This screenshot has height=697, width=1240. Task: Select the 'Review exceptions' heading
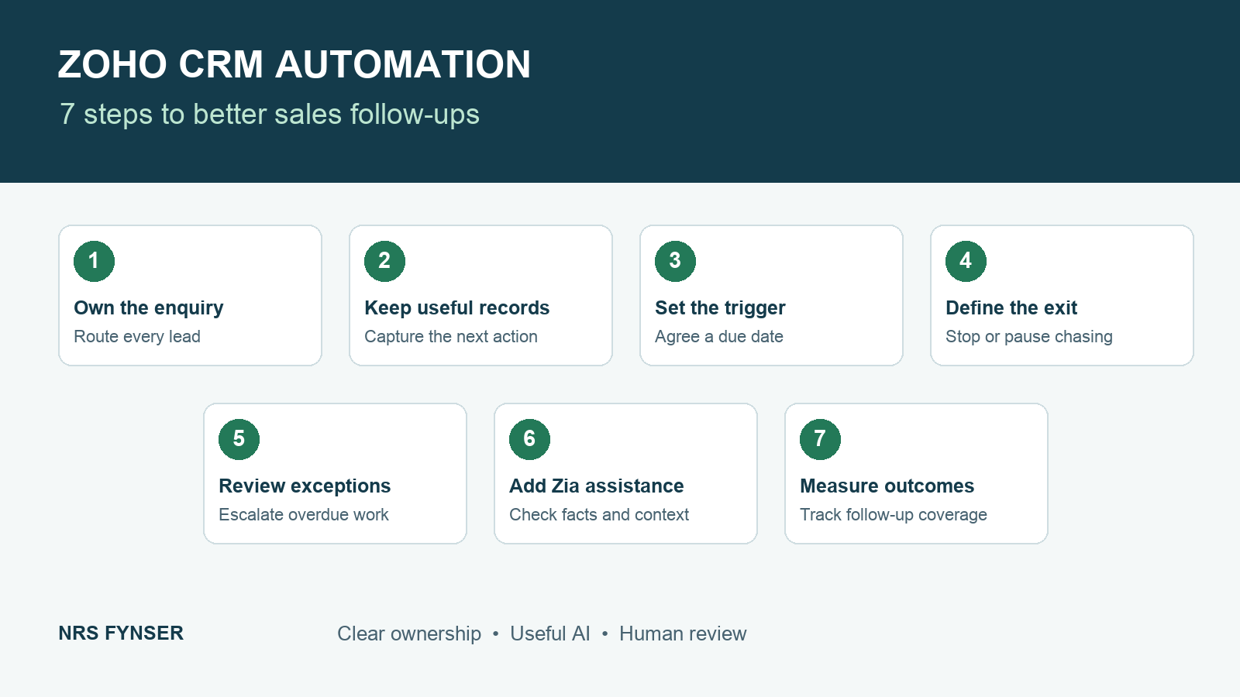click(305, 486)
